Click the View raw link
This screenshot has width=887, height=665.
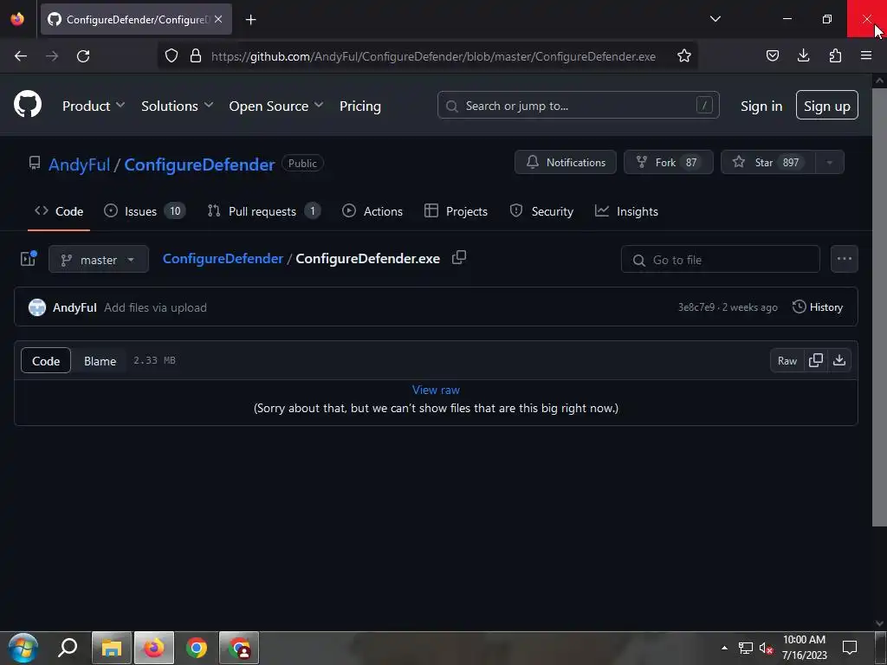coord(436,390)
